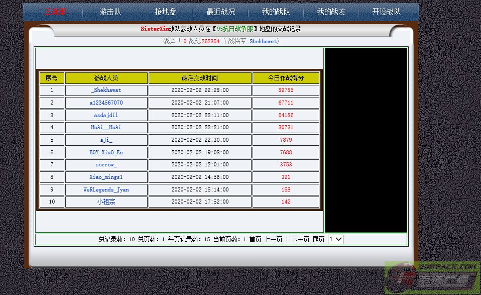Jump to the 尾页 last page link
This screenshot has height=295, width=481.
(319, 240)
